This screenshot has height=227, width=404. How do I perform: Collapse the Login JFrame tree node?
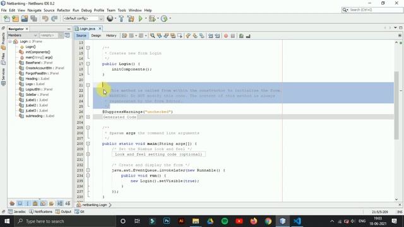tap(10, 42)
